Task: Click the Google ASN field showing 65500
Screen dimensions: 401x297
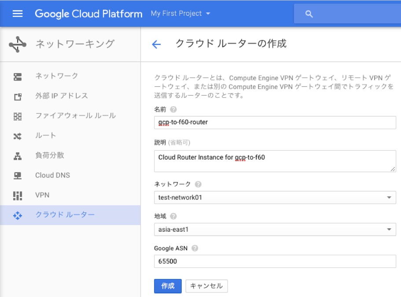Action: click(275, 261)
